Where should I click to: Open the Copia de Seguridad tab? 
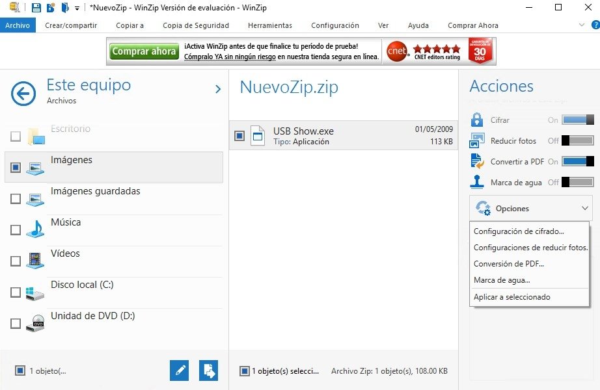195,25
